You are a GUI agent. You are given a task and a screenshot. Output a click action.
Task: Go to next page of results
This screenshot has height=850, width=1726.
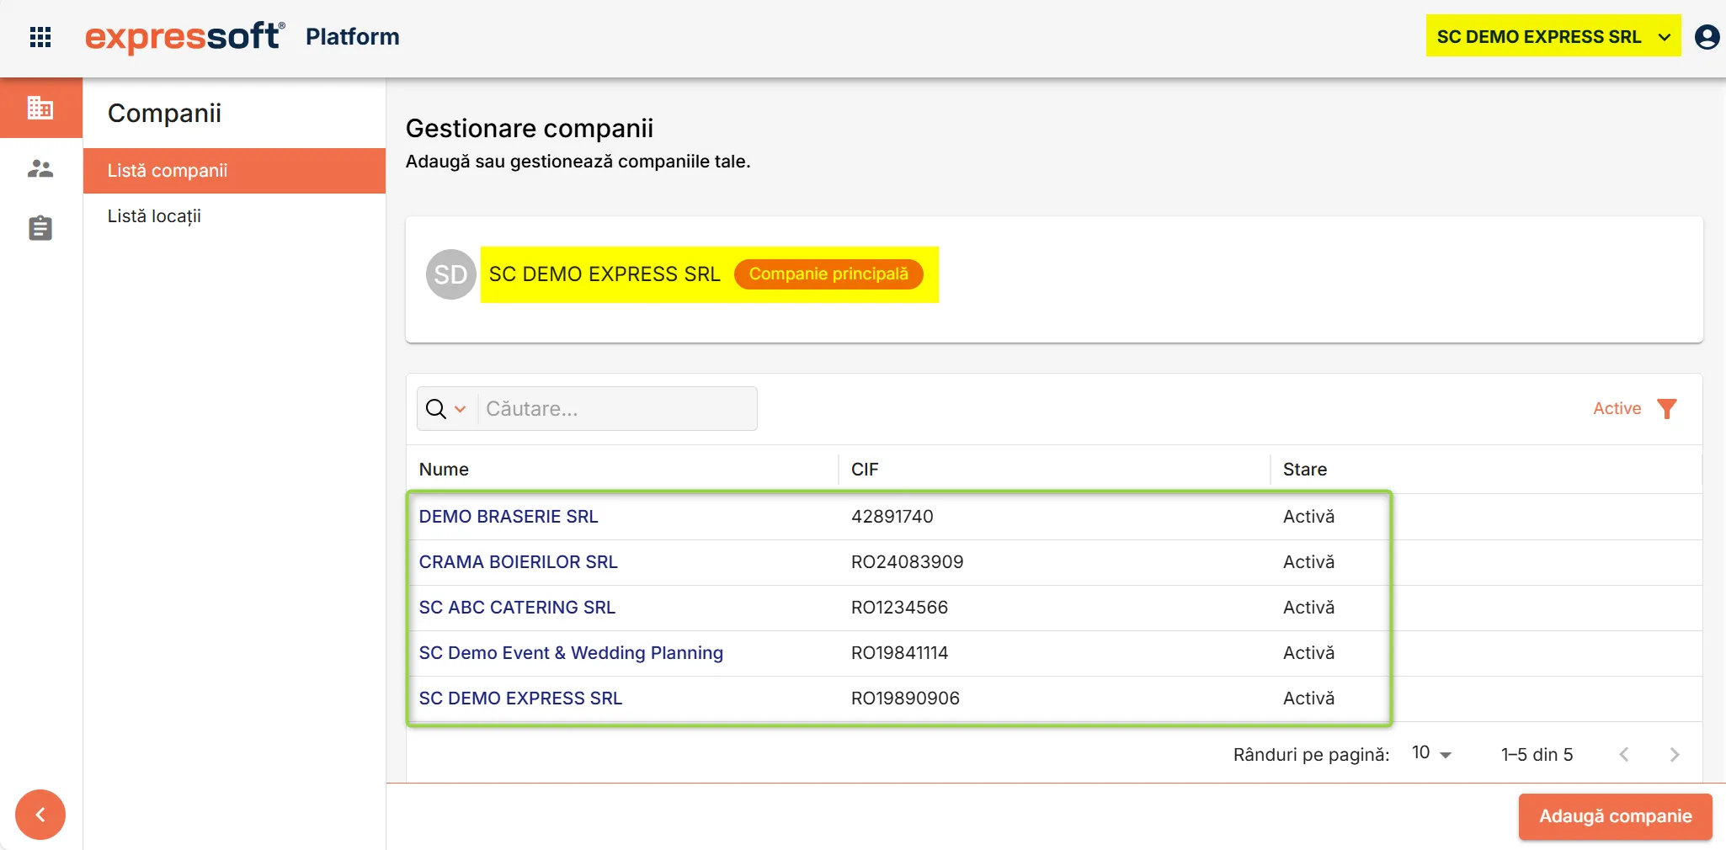[x=1675, y=755]
